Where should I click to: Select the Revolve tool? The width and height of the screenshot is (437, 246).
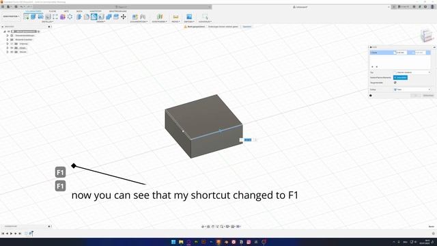pyautogui.click(x=41, y=16)
